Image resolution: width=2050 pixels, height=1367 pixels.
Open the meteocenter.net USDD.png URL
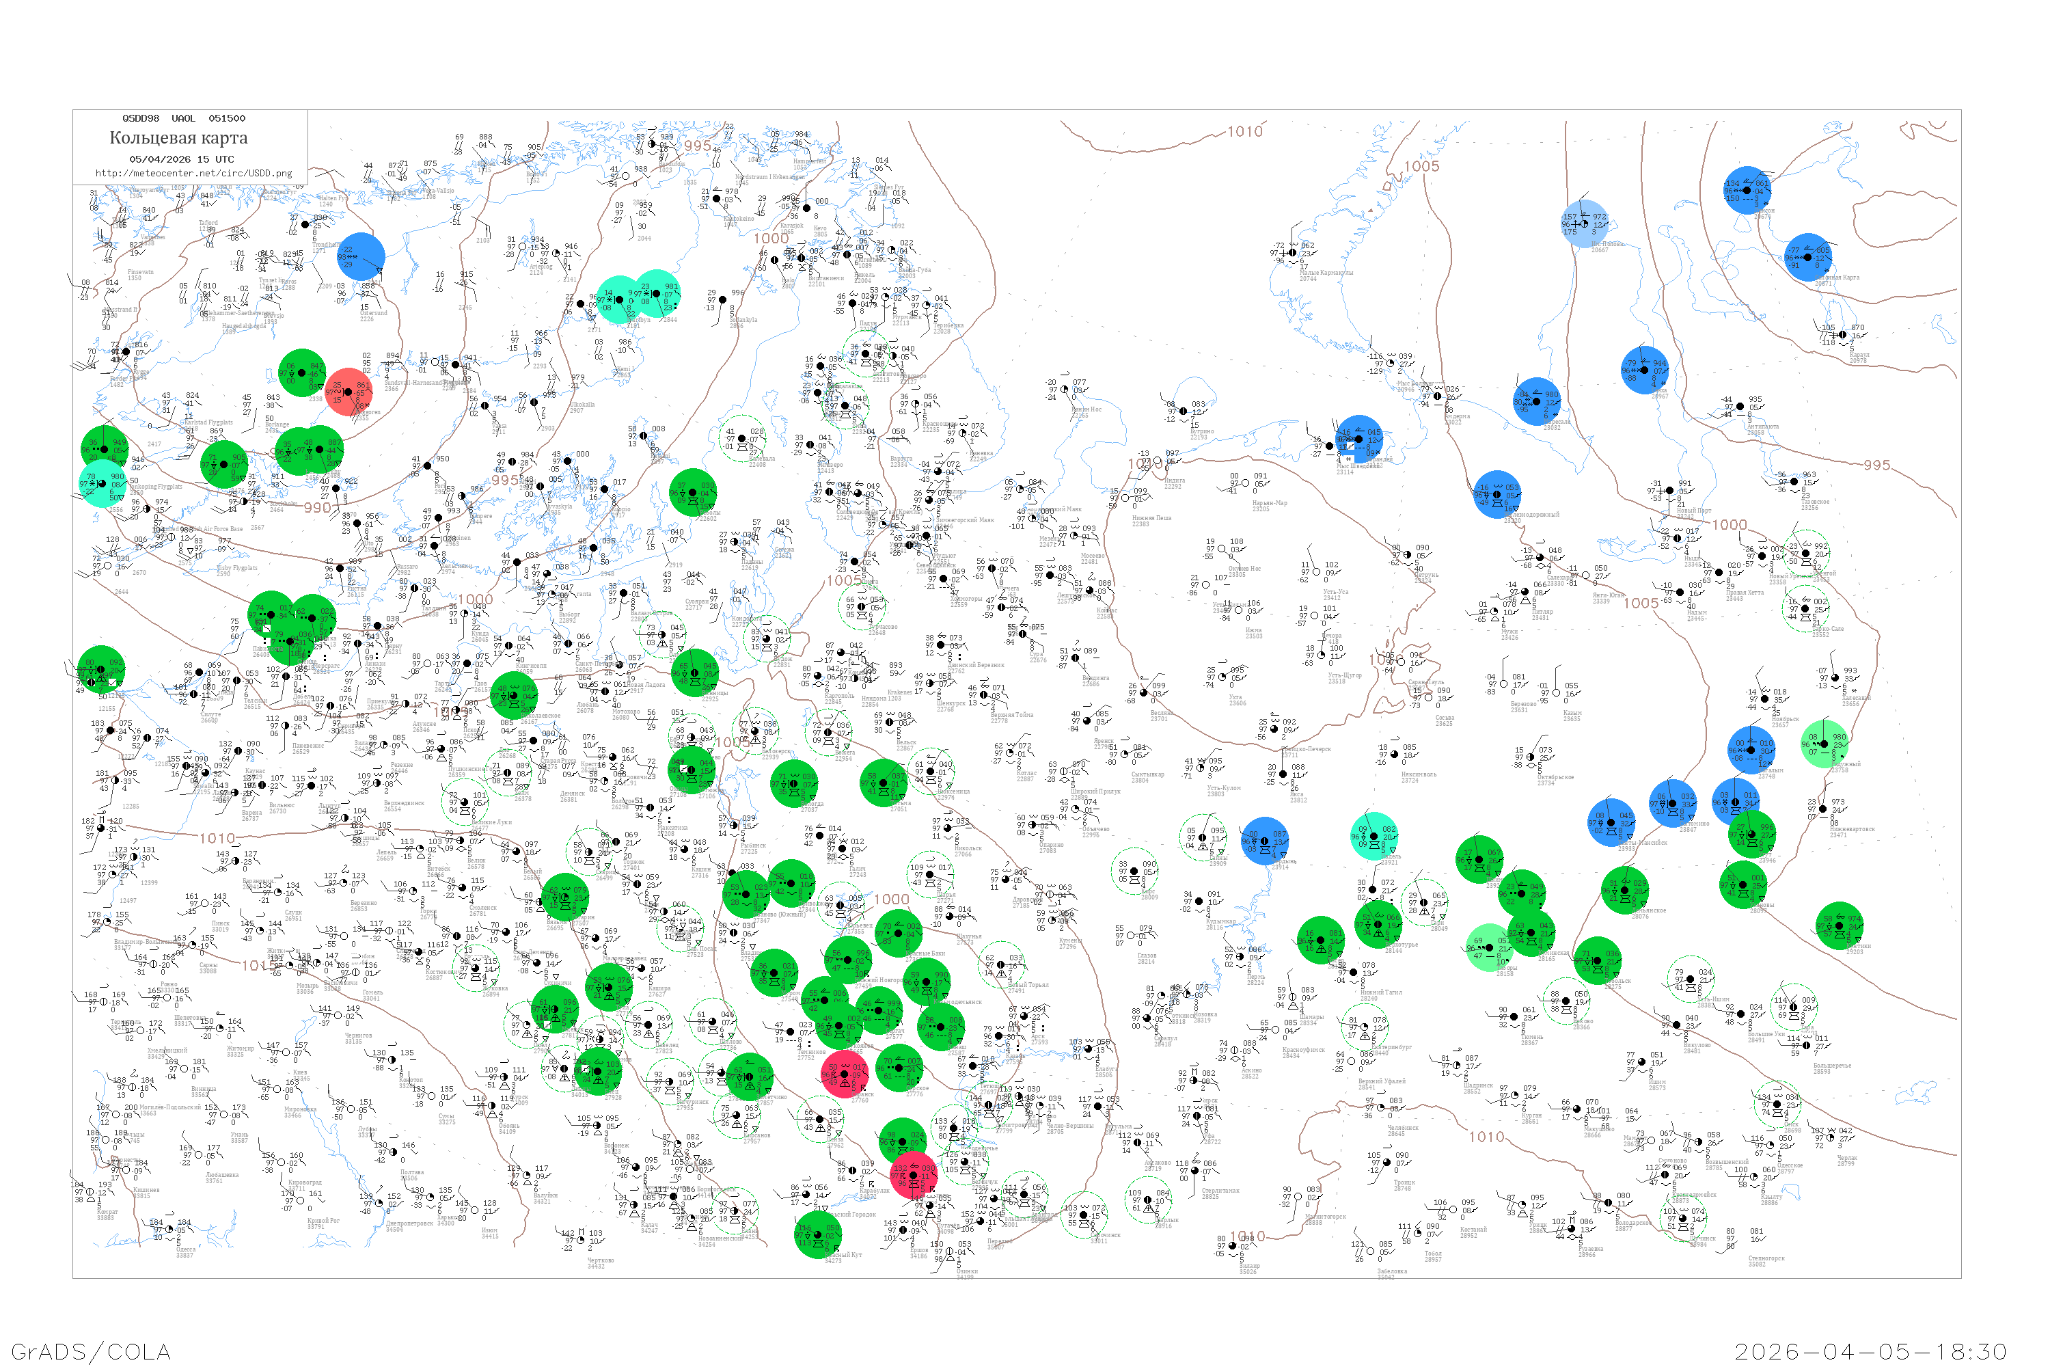click(x=193, y=174)
